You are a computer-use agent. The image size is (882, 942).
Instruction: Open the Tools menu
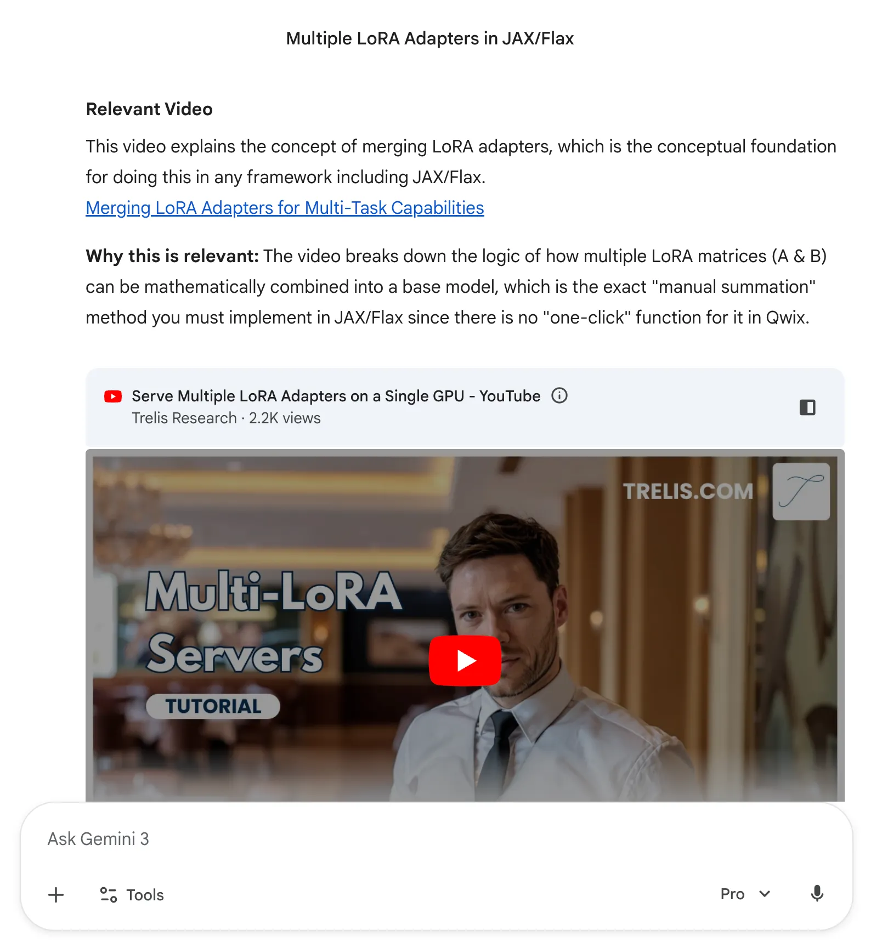point(132,895)
